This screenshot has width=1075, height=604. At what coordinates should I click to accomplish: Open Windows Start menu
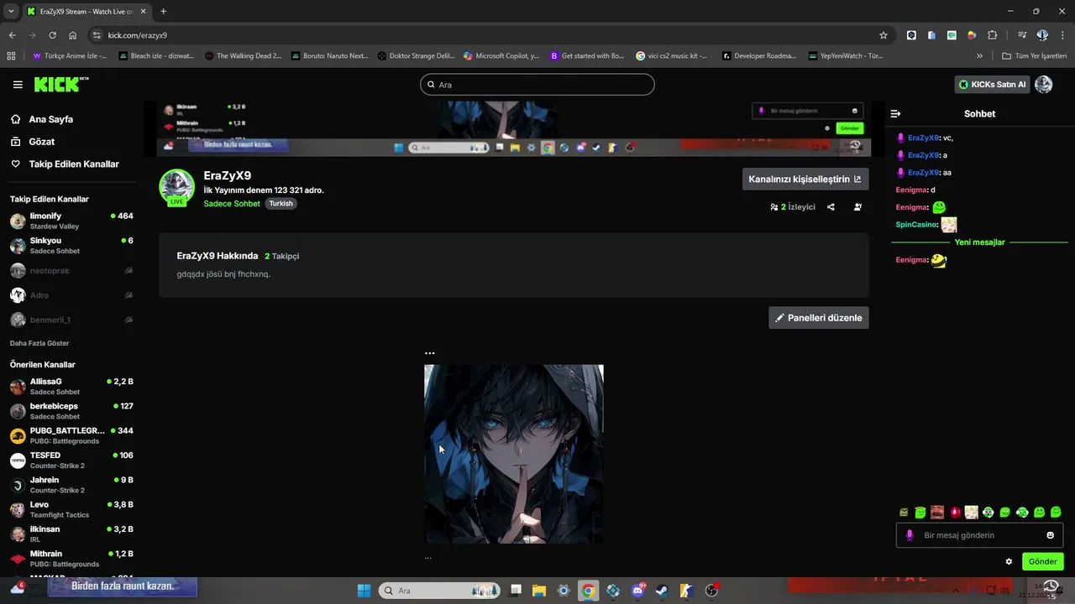[364, 591]
